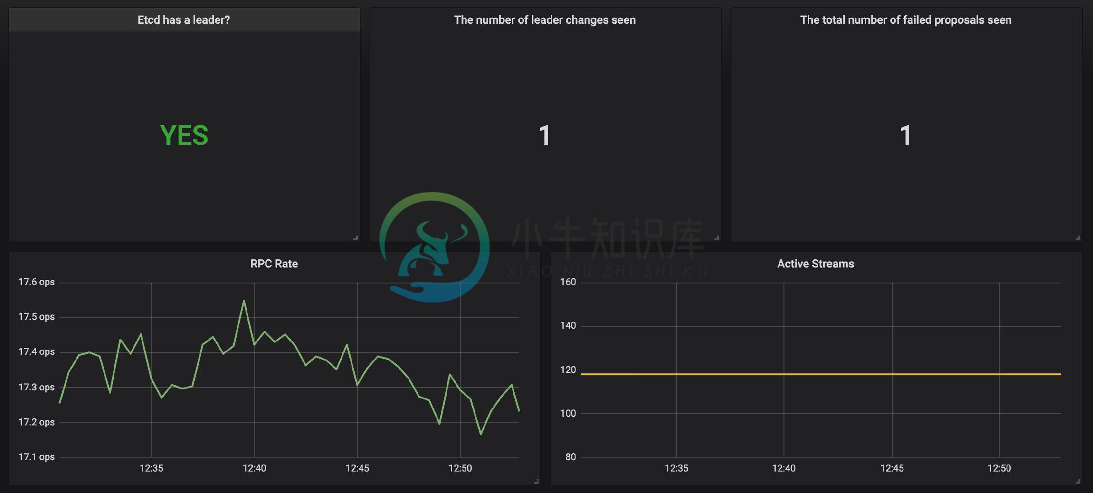Click the 160 axis label in Active Streams
The height and width of the screenshot is (493, 1093).
(x=568, y=282)
